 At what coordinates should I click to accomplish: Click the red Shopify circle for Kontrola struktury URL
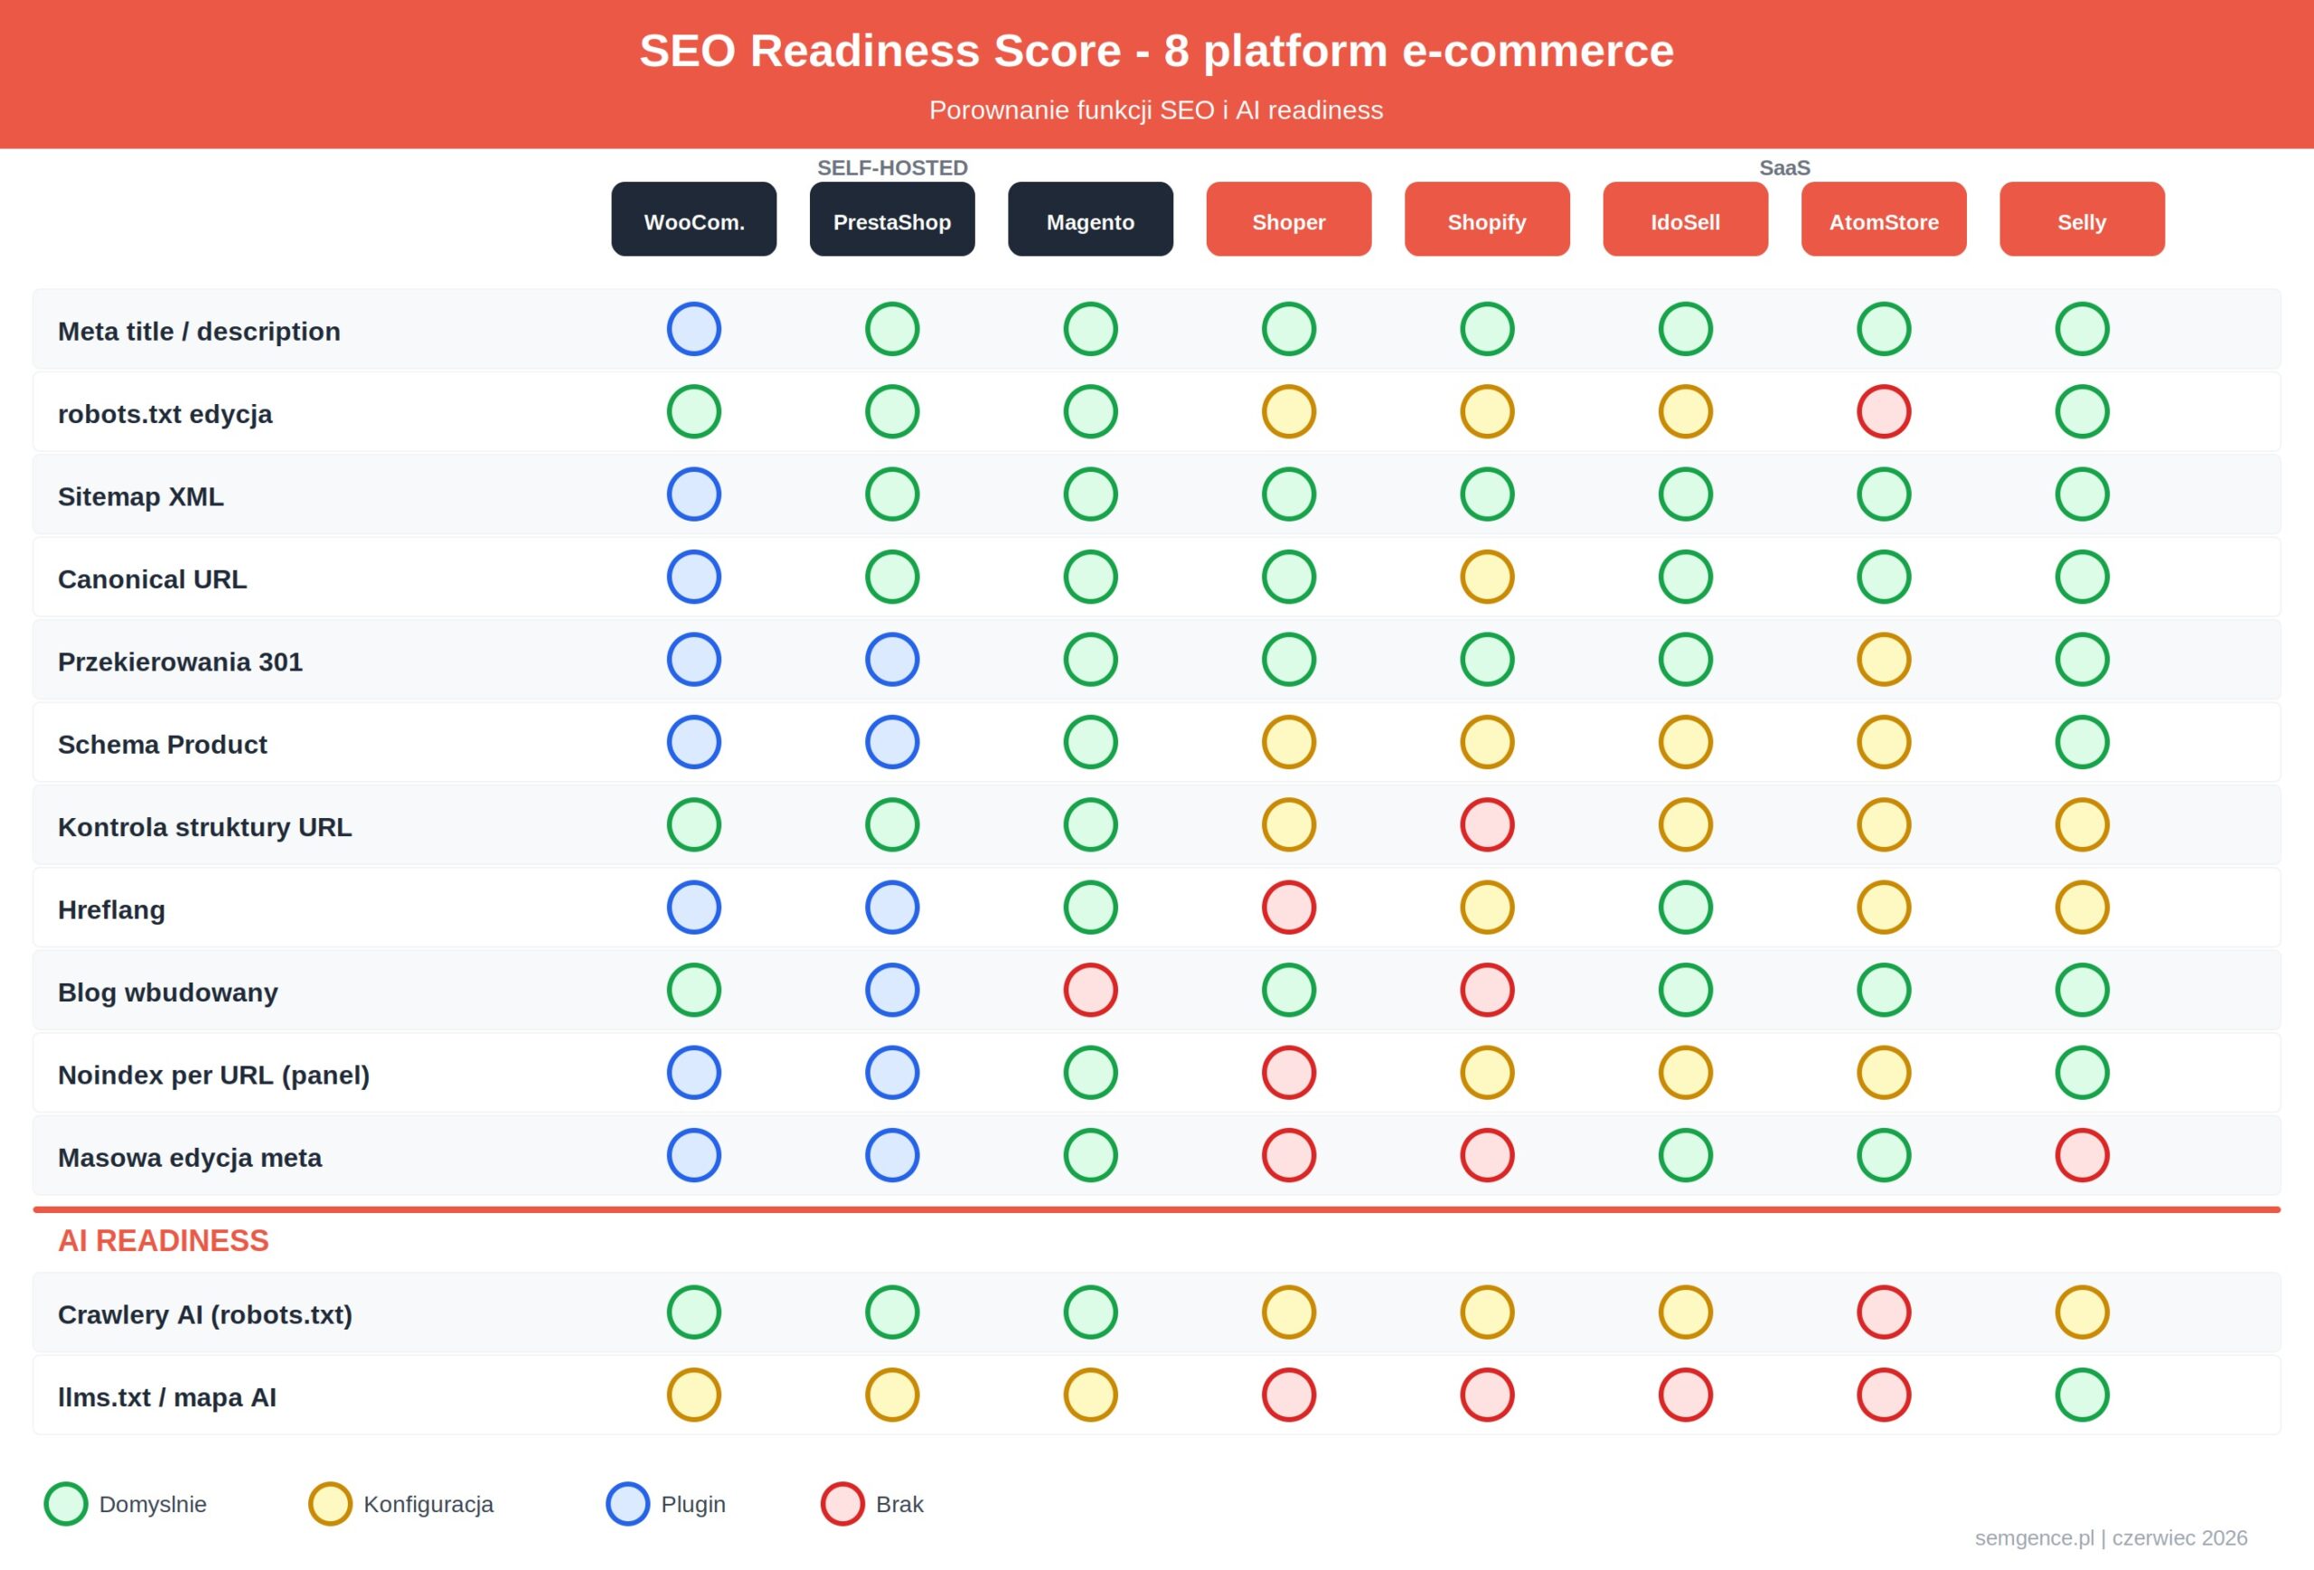(1487, 824)
